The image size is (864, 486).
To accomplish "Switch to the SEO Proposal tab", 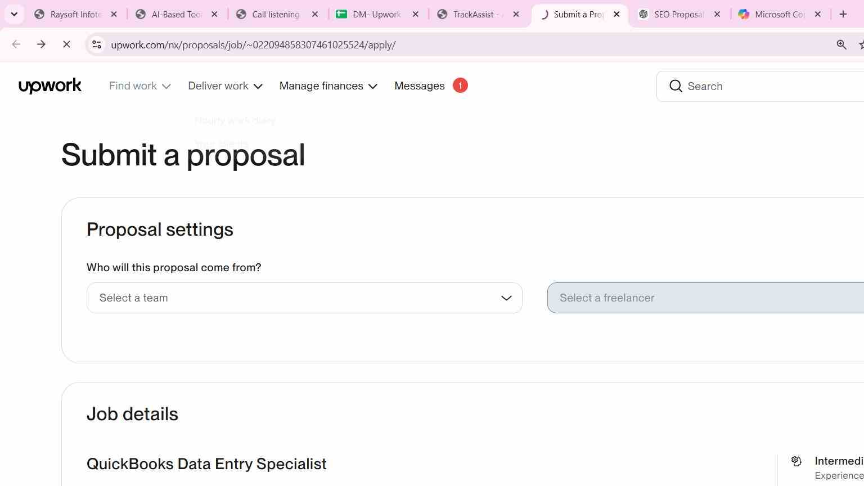I will 678,14.
